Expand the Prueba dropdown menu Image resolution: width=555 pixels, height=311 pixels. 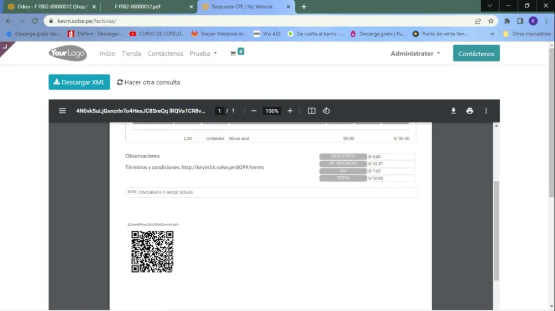coord(203,54)
